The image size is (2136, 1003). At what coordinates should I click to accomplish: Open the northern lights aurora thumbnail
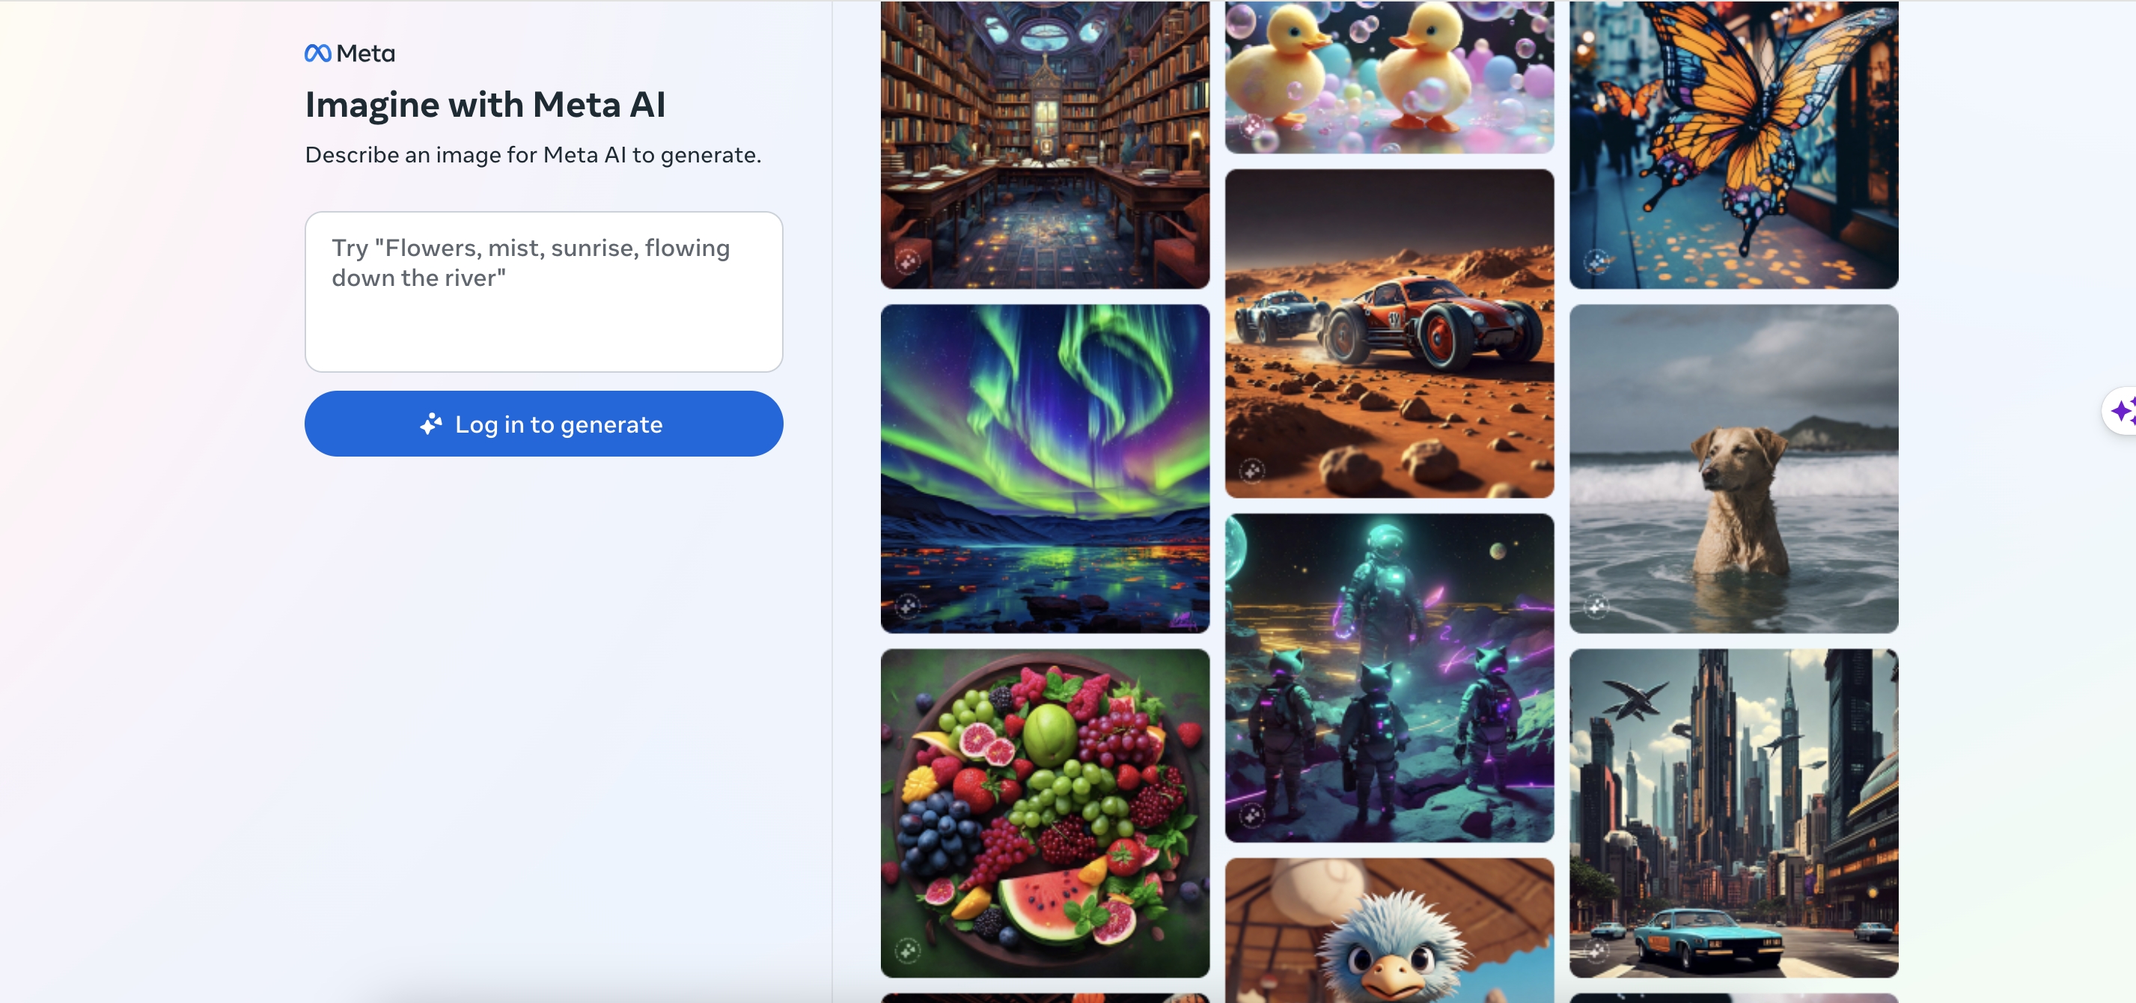click(x=1045, y=469)
